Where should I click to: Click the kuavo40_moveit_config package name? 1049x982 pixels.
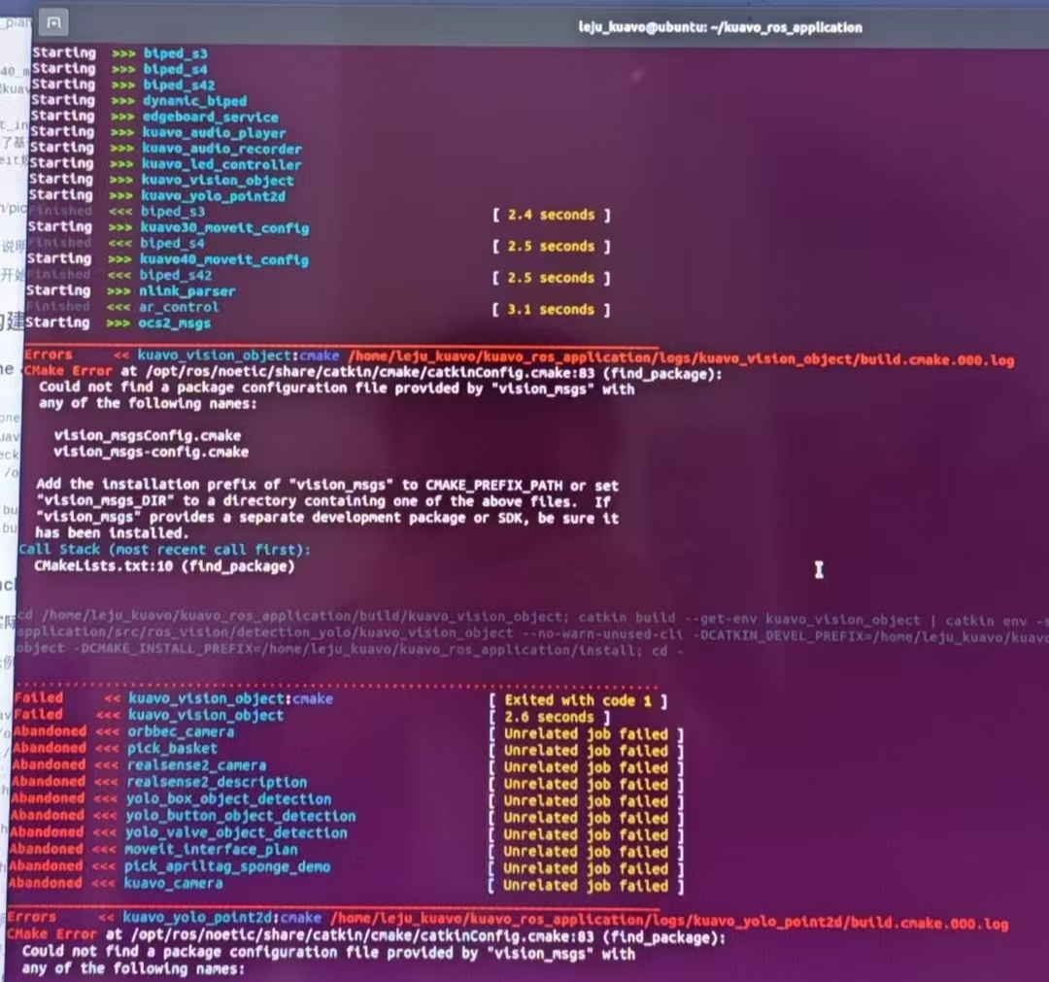pos(224,259)
